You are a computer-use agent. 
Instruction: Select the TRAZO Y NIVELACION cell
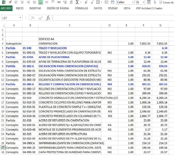[x=70, y=48]
